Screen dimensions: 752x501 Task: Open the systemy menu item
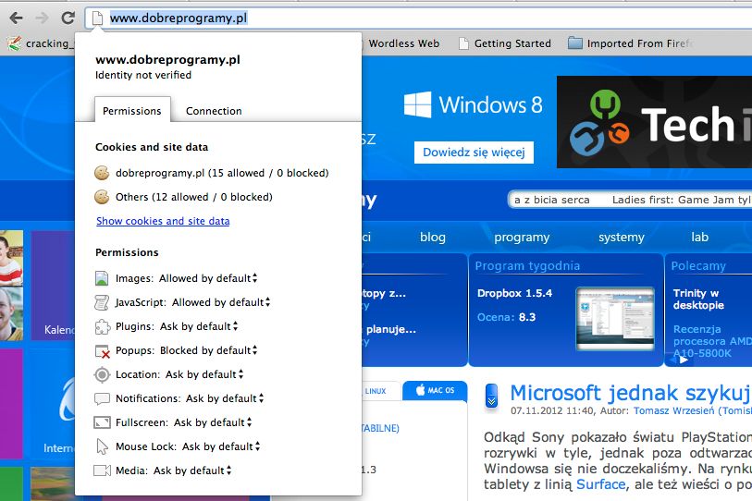pos(622,237)
